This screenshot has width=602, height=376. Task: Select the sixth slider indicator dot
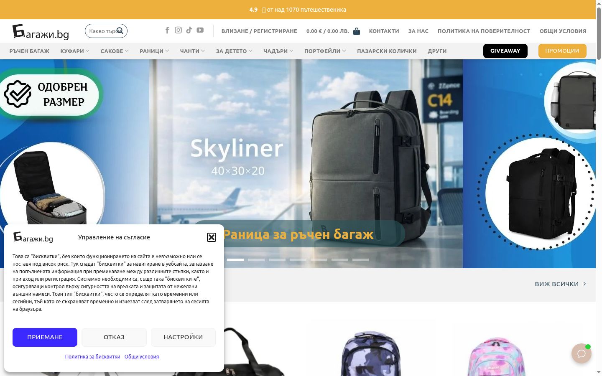(x=340, y=260)
